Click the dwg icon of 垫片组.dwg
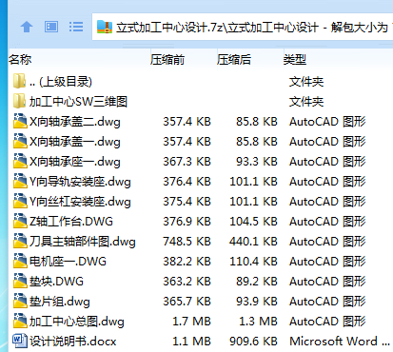393x352 pixels. click(20, 302)
